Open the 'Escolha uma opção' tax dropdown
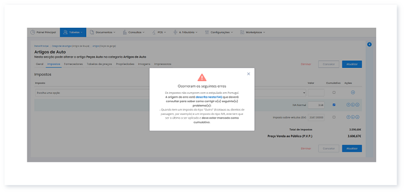Viewport: 404px width, 192px height. pyautogui.click(x=170, y=93)
